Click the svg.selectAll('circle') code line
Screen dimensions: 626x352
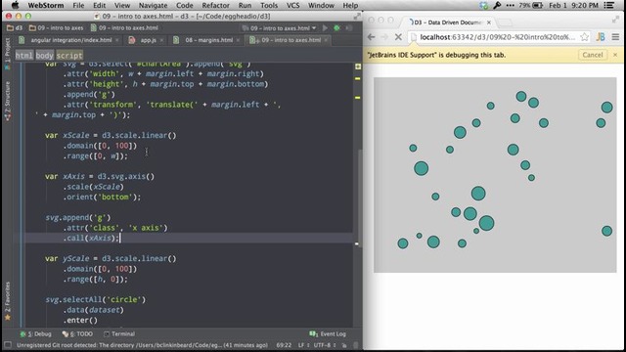click(96, 299)
